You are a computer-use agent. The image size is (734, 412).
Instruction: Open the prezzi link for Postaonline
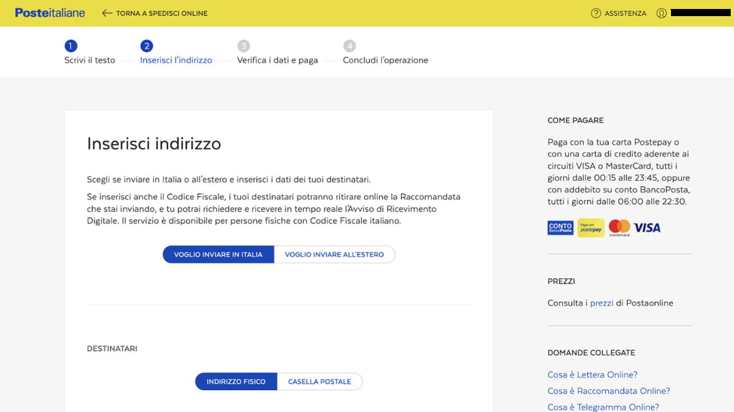coord(601,303)
